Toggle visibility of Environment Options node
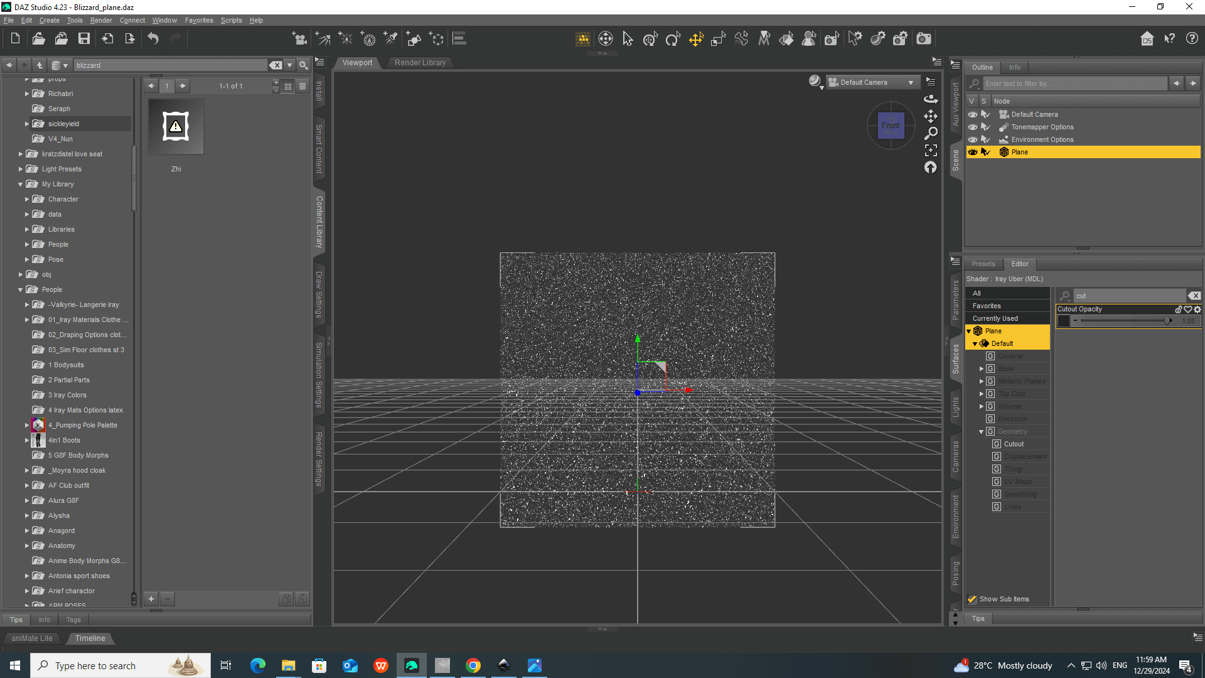The width and height of the screenshot is (1205, 678). [x=973, y=139]
